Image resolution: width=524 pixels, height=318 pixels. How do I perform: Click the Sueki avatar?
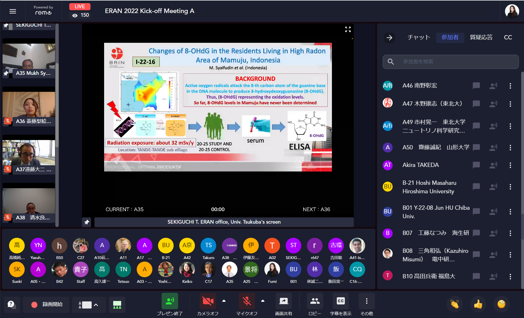[x=17, y=270]
